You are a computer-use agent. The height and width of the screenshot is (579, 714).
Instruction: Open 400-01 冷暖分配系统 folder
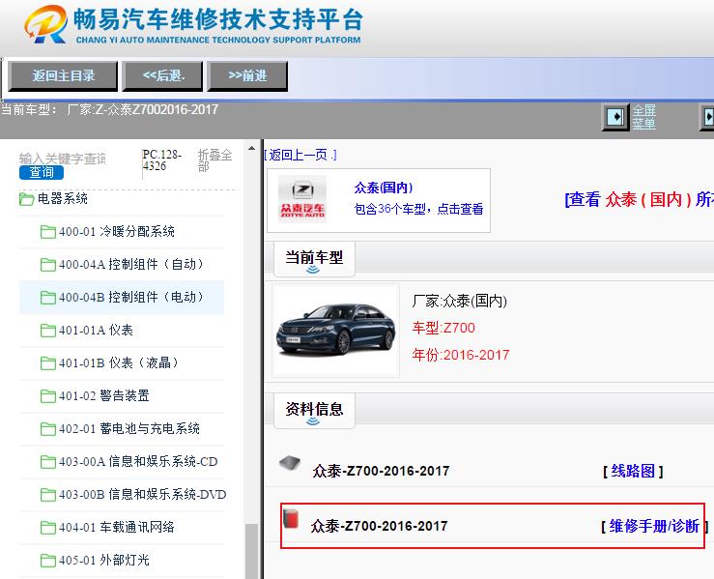[117, 231]
